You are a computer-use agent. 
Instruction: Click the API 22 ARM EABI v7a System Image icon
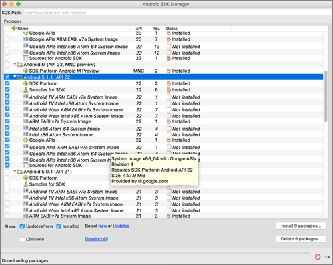click(26, 121)
